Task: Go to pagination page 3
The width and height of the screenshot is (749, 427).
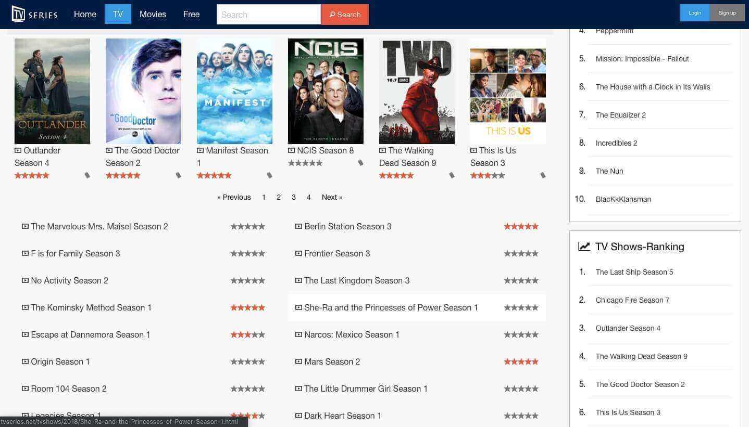Action: tap(294, 197)
